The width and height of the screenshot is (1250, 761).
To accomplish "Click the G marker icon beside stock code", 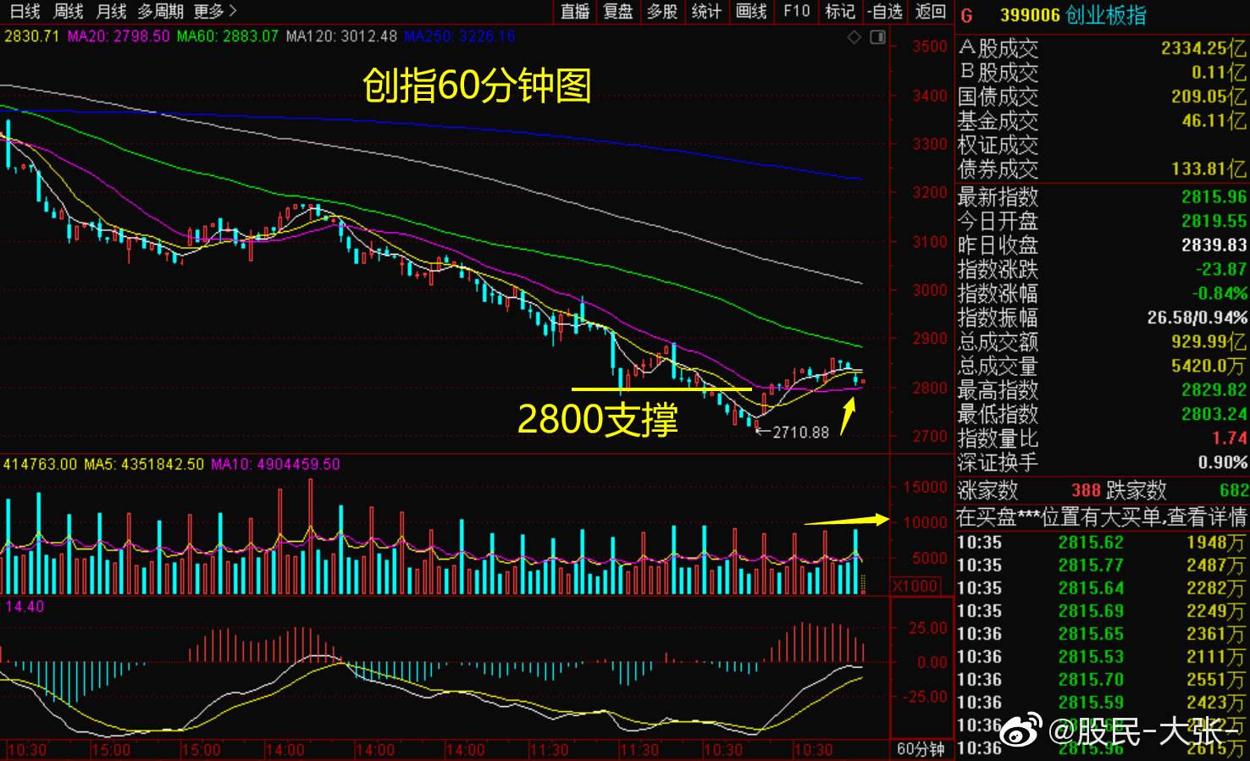I will click(x=967, y=15).
